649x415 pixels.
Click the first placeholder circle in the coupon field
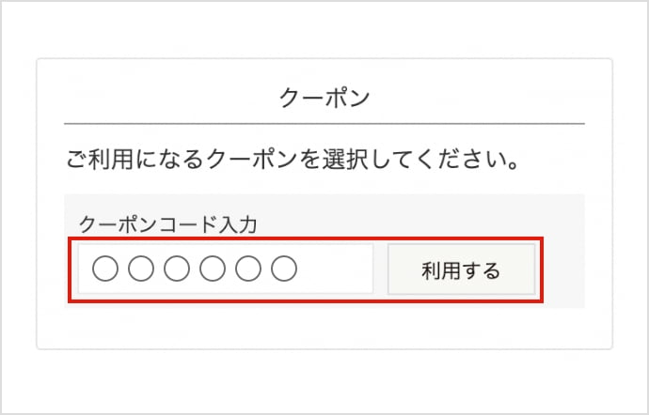[x=104, y=270]
